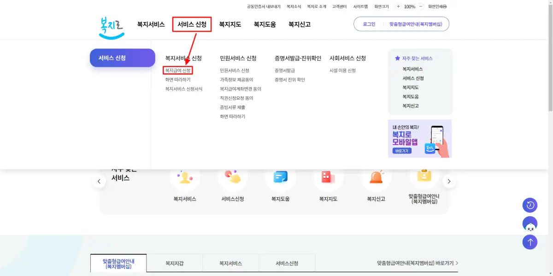Click 로그인 button
Screen dimensions: 553x276
pos(369,24)
